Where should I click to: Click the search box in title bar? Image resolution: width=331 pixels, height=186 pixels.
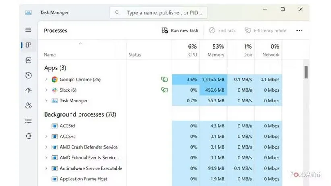[x=158, y=13]
